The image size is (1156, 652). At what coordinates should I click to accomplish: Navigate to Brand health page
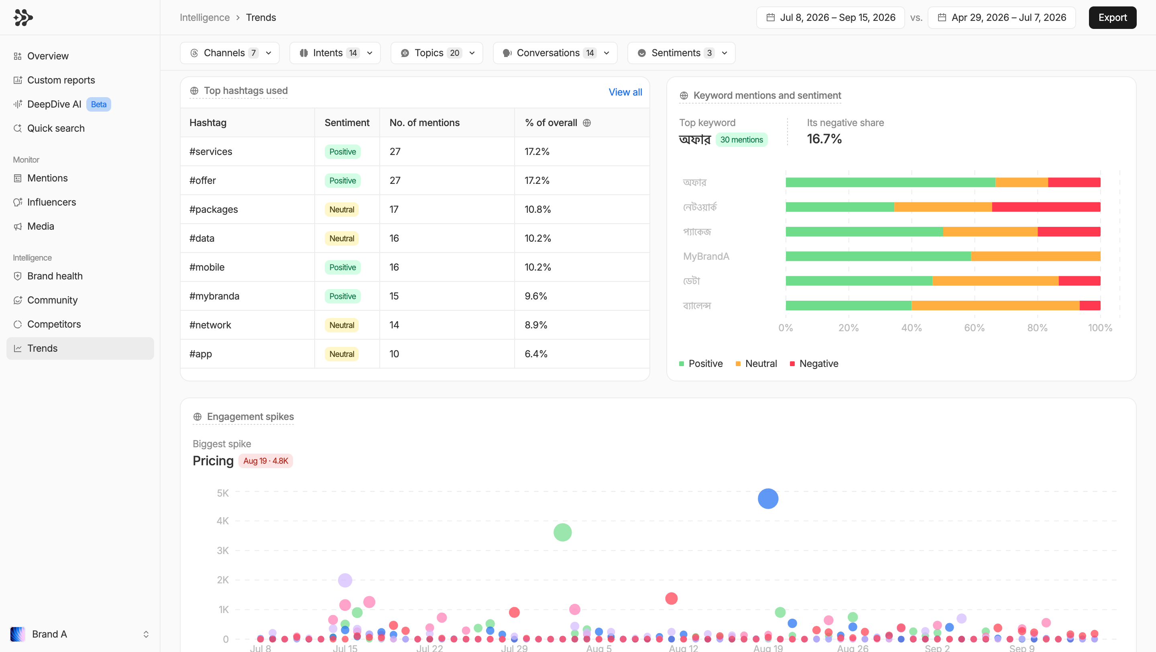pyautogui.click(x=80, y=276)
